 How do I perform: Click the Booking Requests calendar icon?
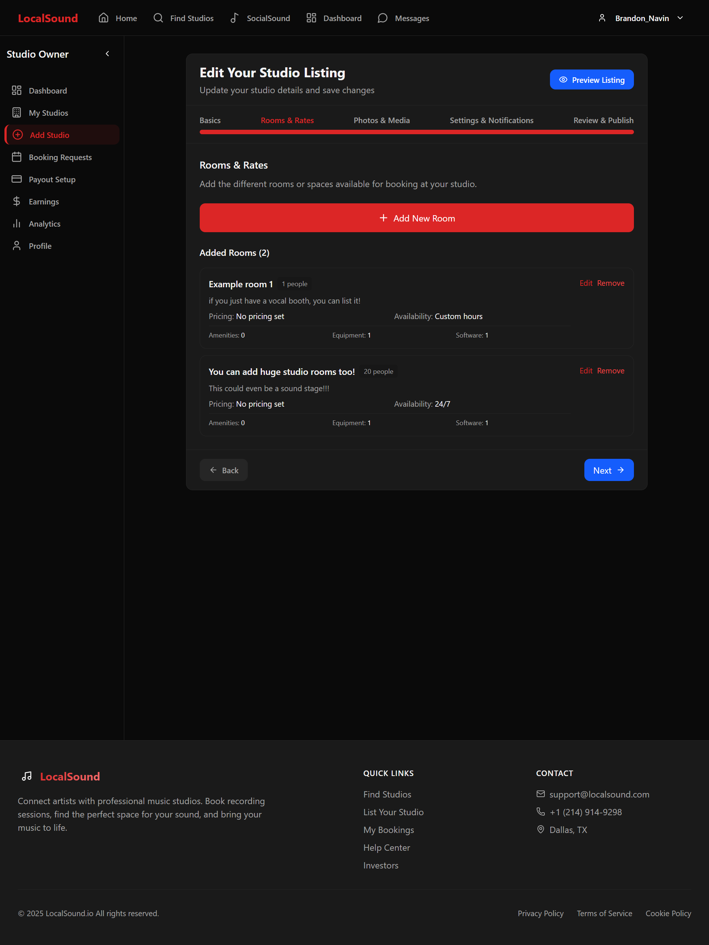17,157
